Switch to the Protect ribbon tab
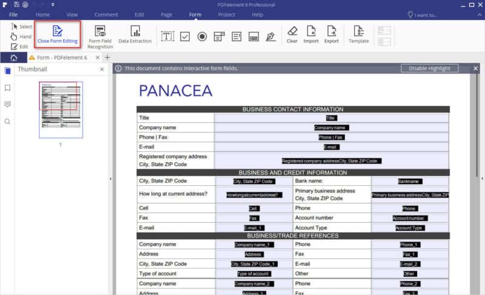This screenshot has width=485, height=295. point(226,15)
